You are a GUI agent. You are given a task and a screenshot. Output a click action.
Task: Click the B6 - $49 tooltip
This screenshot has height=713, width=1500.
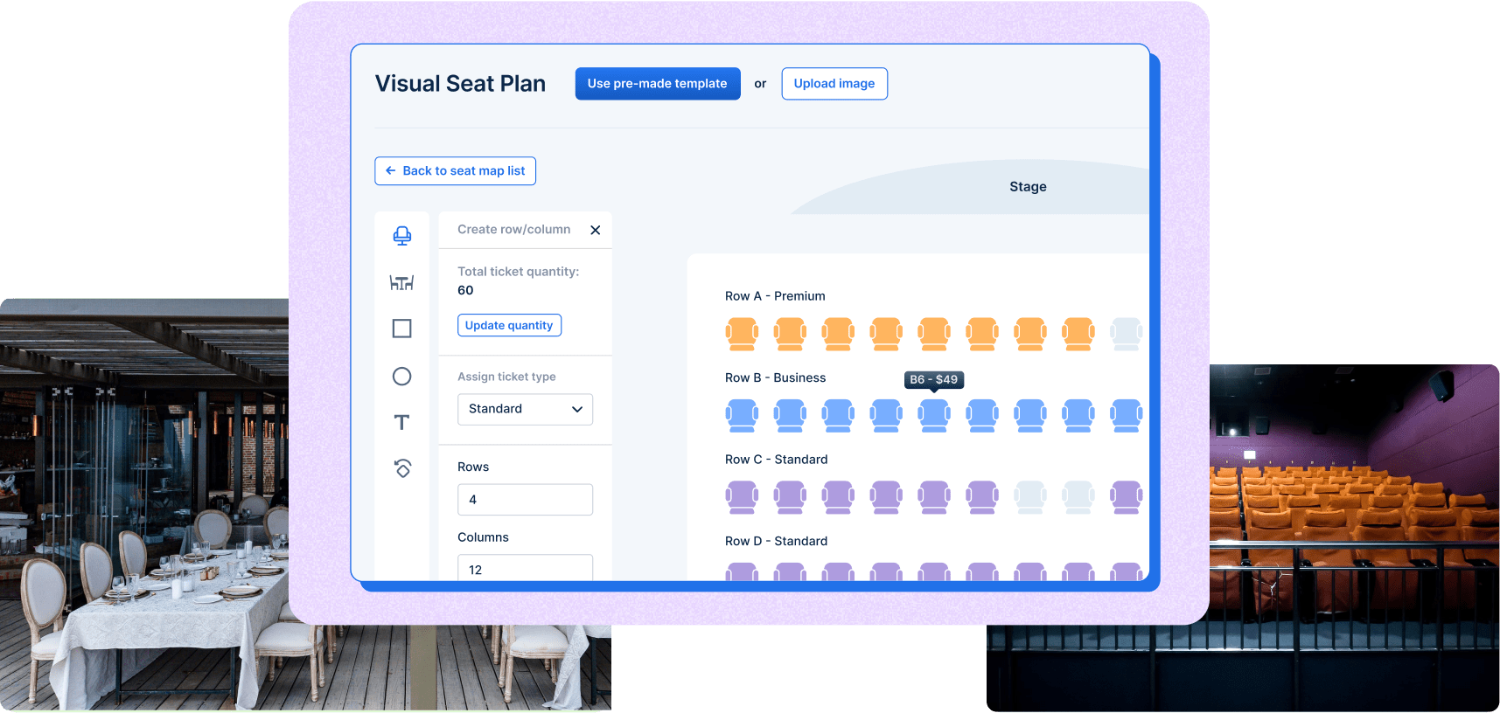(933, 380)
